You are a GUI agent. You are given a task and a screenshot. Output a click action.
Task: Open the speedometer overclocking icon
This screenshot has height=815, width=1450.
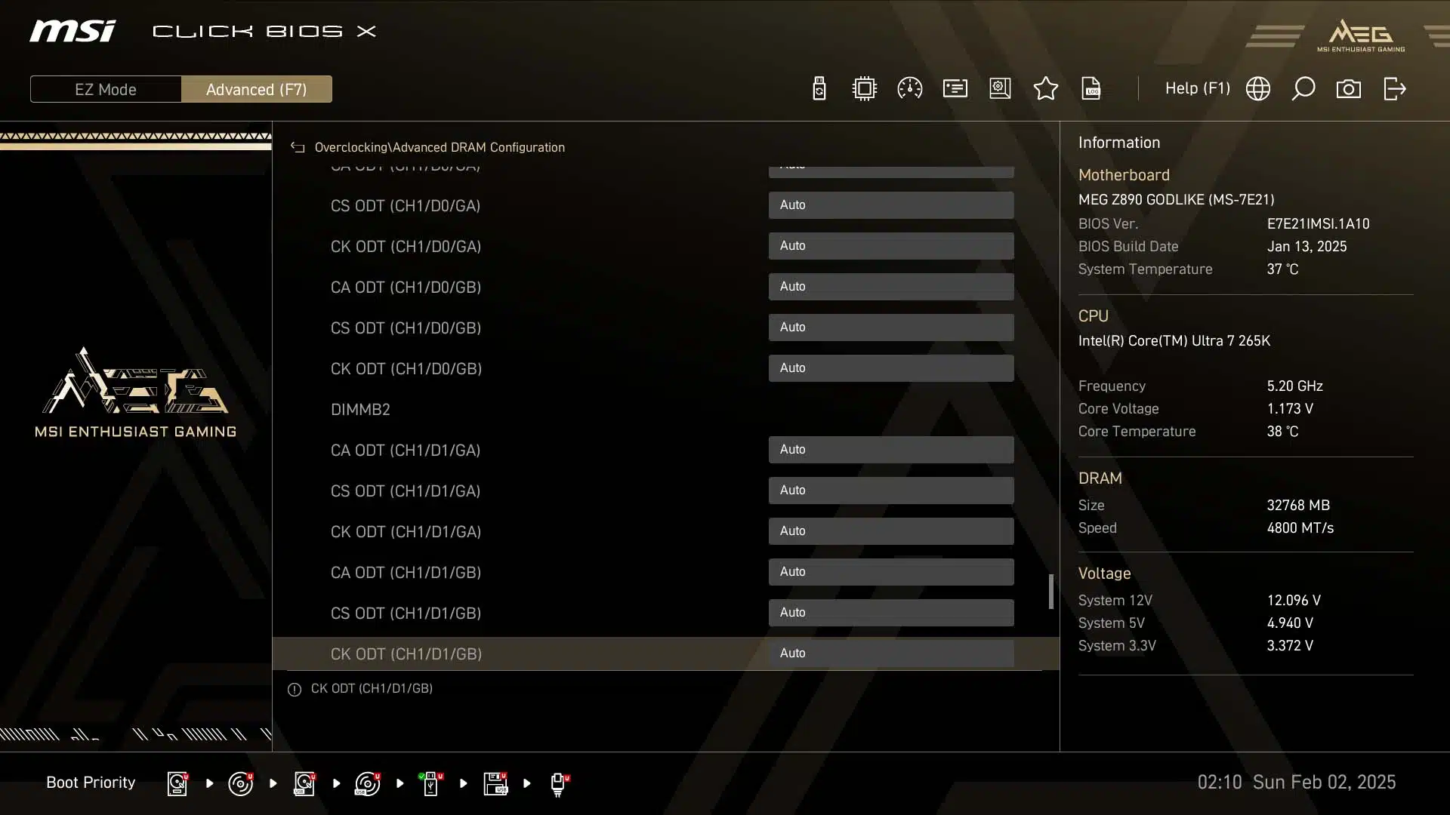pyautogui.click(x=909, y=89)
